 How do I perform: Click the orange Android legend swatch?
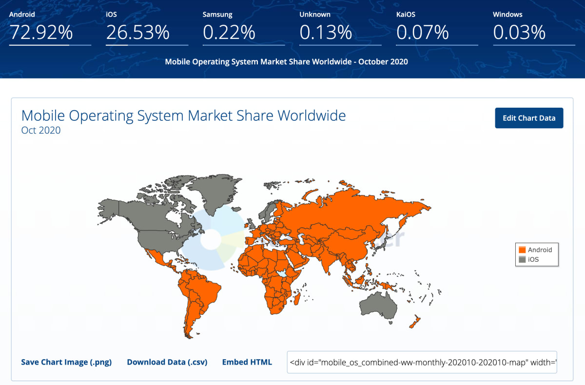pyautogui.click(x=522, y=250)
